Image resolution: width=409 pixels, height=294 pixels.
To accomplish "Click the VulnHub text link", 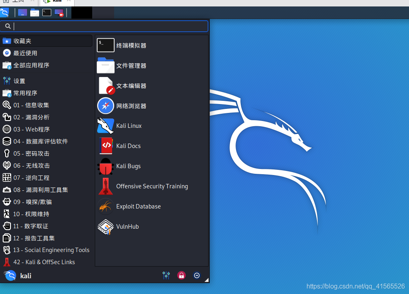I will (x=127, y=226).
